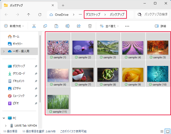This screenshot has width=171, height=134.
Task: Switch to the list details view icon
Action: coord(162,132)
